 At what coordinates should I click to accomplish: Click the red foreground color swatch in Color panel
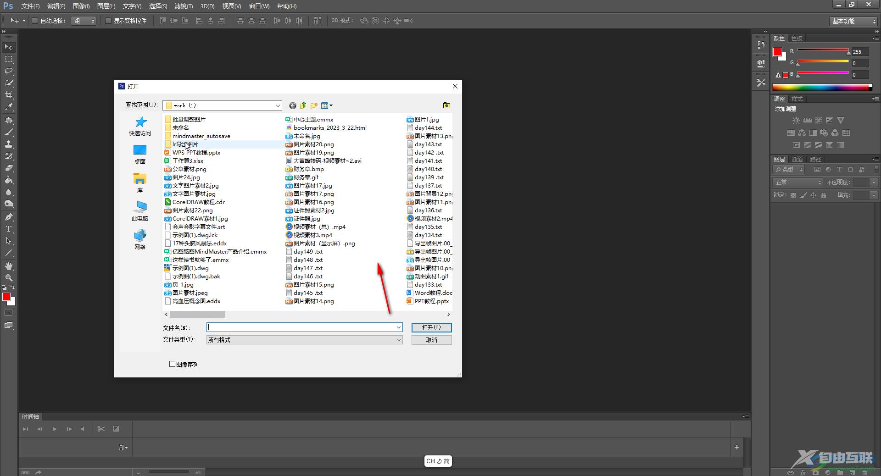point(777,52)
